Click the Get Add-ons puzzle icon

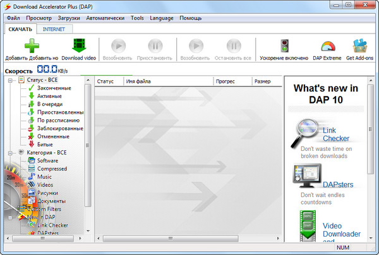point(359,47)
